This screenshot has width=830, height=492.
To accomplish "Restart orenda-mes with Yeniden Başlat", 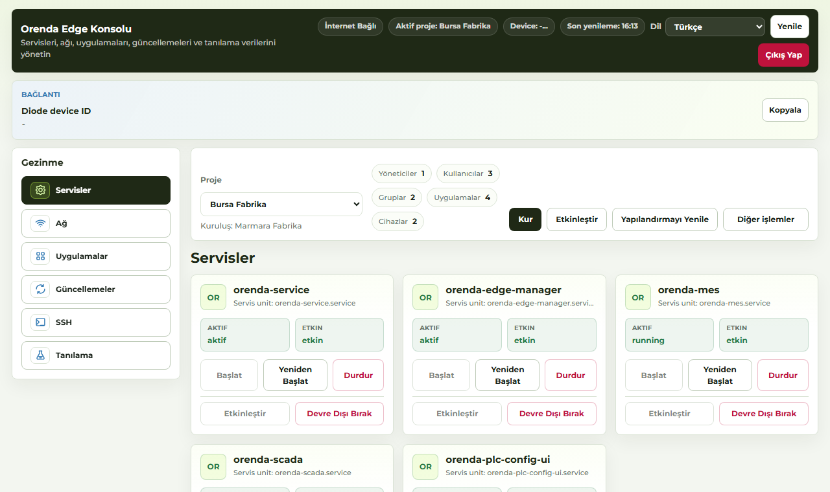I will click(x=720, y=375).
